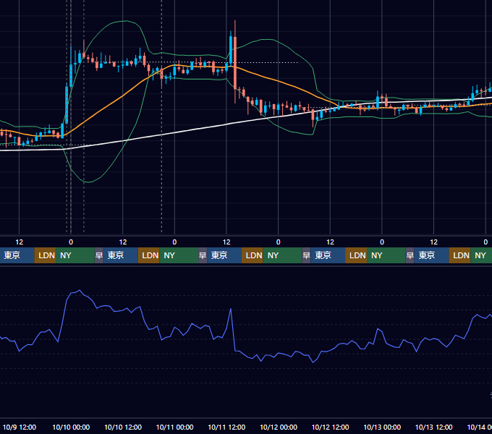The height and width of the screenshot is (434, 492).
Task: Select the NY session block above 10/11 00:00
Action: click(179, 255)
